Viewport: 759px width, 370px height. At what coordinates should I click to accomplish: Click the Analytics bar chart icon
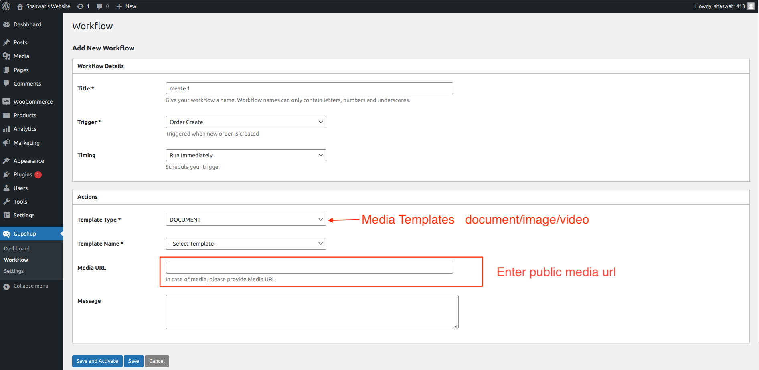[x=6, y=129]
